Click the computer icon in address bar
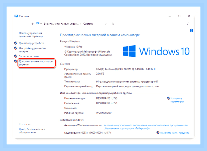The width and height of the screenshot is (207, 151). click(x=38, y=24)
